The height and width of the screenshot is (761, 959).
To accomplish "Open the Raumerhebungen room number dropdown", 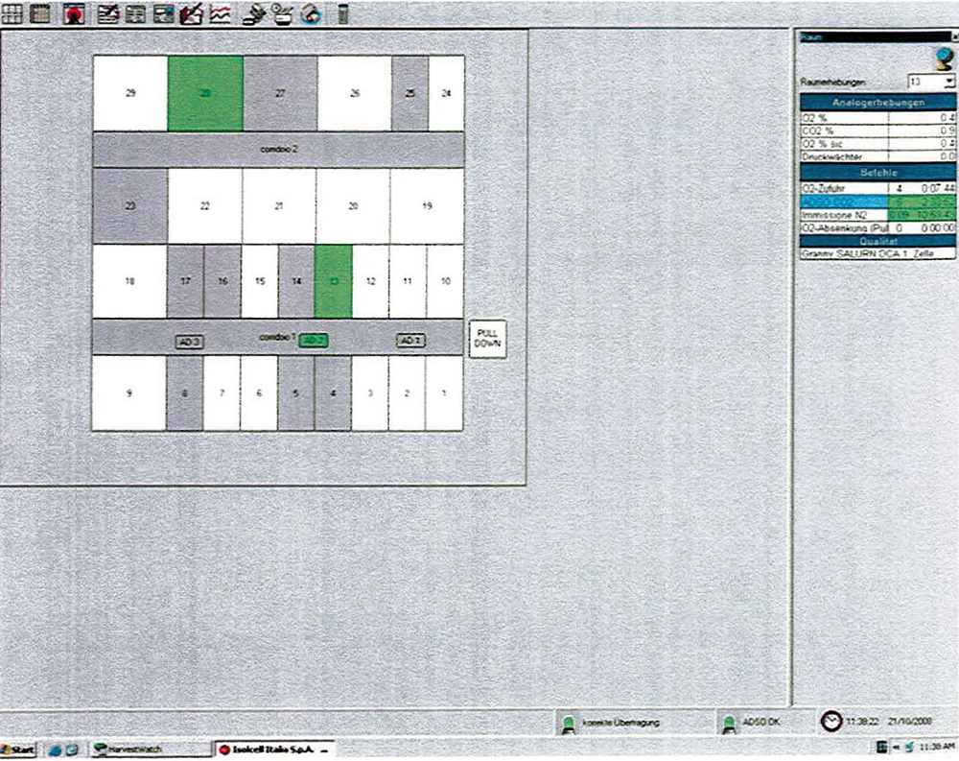I will tap(948, 83).
